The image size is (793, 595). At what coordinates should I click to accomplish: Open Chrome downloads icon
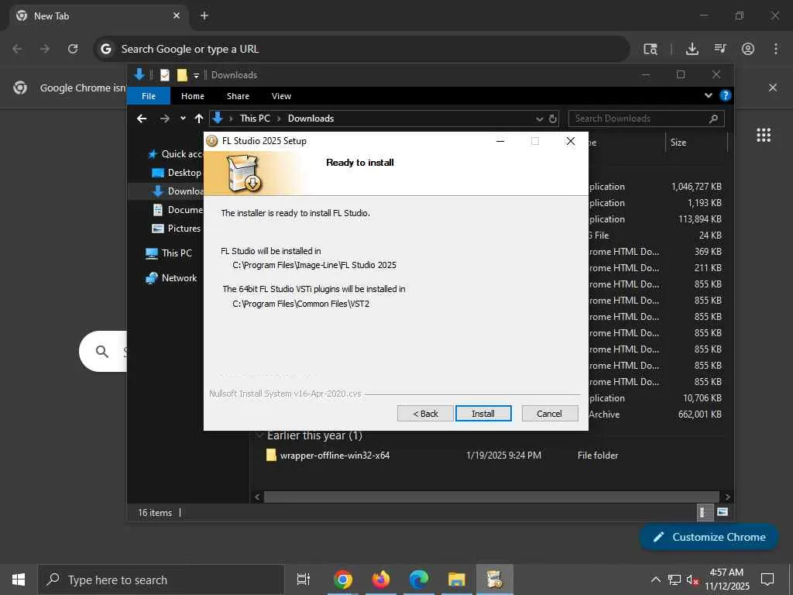(x=692, y=49)
